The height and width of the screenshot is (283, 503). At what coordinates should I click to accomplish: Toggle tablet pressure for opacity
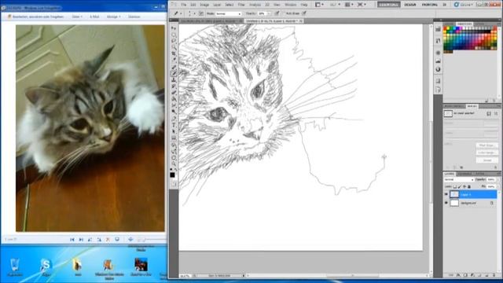point(277,13)
